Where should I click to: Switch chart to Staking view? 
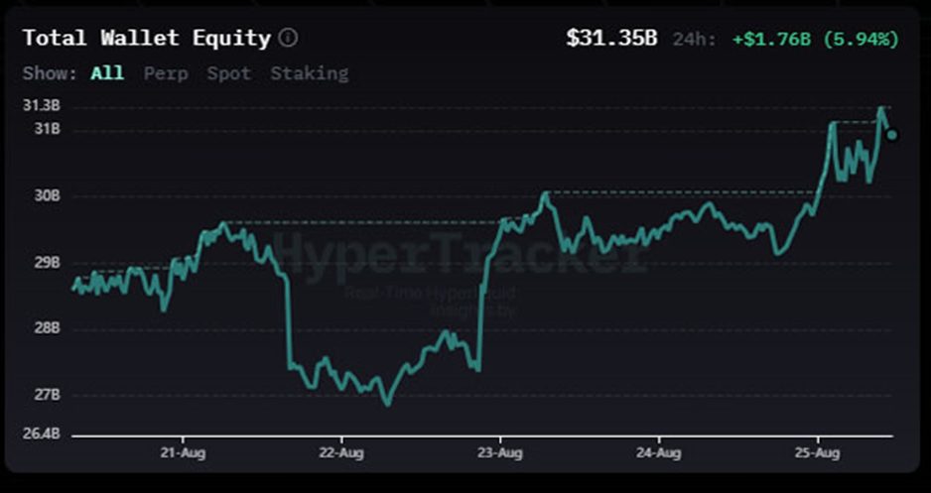309,73
